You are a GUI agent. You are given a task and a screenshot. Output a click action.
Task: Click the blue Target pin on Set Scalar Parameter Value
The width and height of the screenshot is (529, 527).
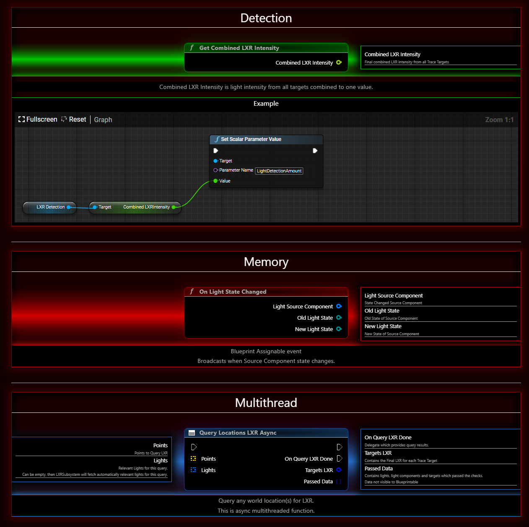(x=215, y=161)
